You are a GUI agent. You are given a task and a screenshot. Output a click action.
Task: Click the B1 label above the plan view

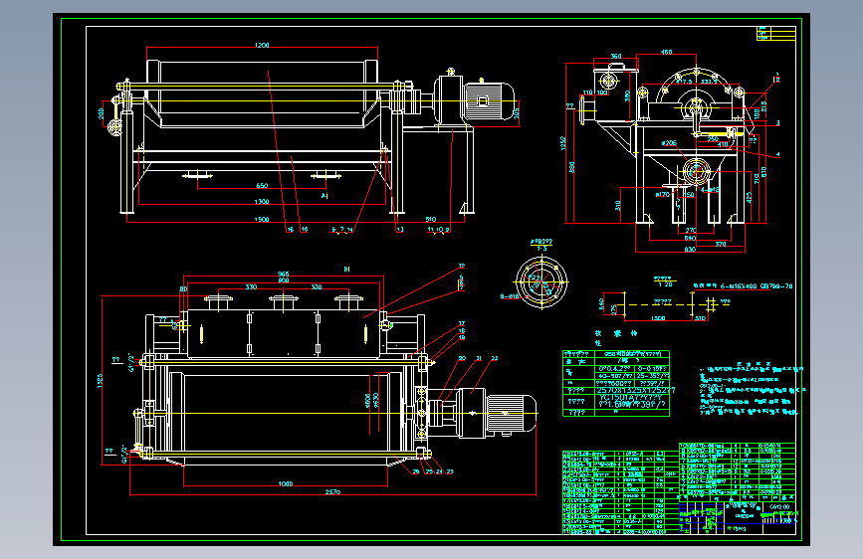[x=346, y=269]
